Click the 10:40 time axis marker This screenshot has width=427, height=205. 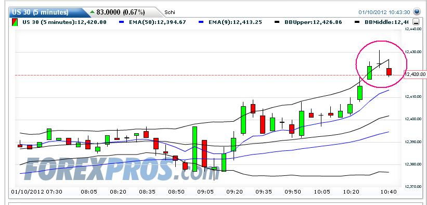[x=389, y=191]
